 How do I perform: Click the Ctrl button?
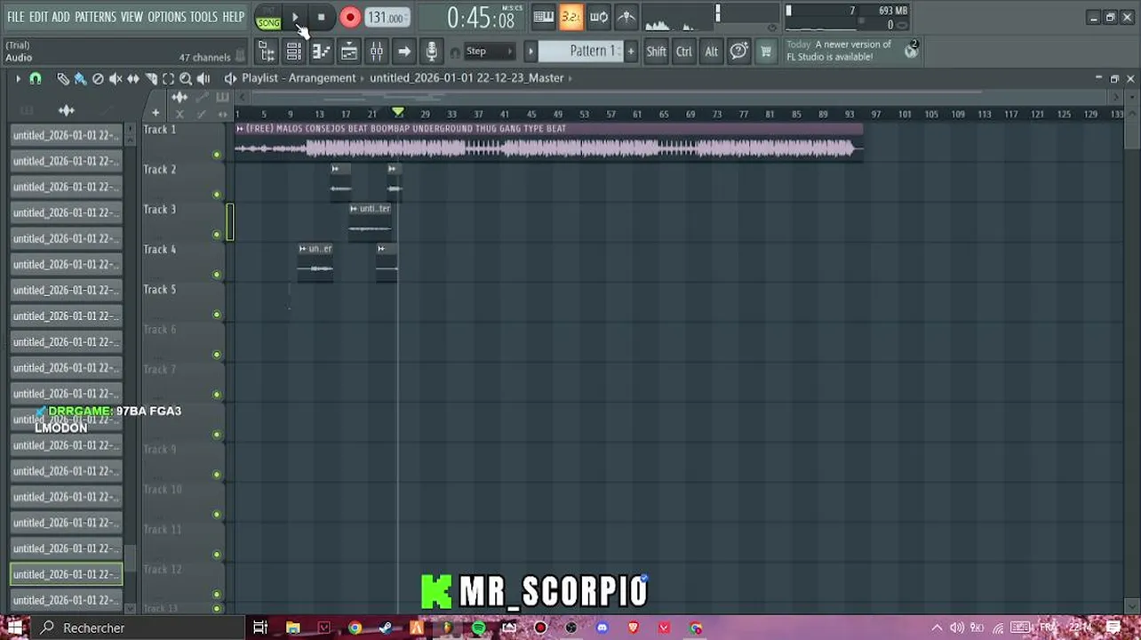coord(684,52)
